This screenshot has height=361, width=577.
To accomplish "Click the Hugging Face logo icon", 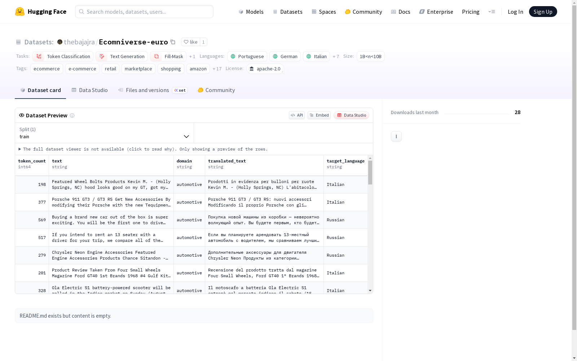I will pos(20,12).
